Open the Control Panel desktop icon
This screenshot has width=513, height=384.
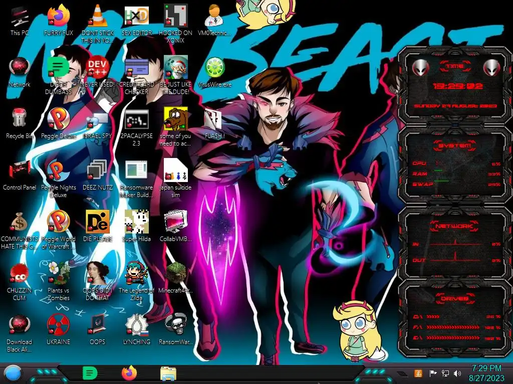pyautogui.click(x=20, y=175)
